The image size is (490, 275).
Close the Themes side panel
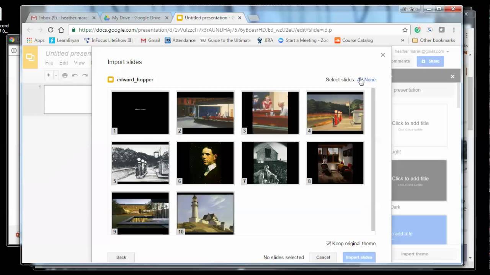[452, 76]
